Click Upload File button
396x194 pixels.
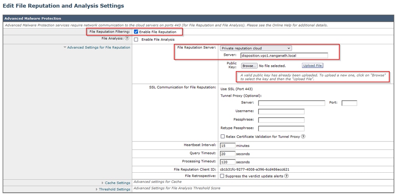pos(312,66)
